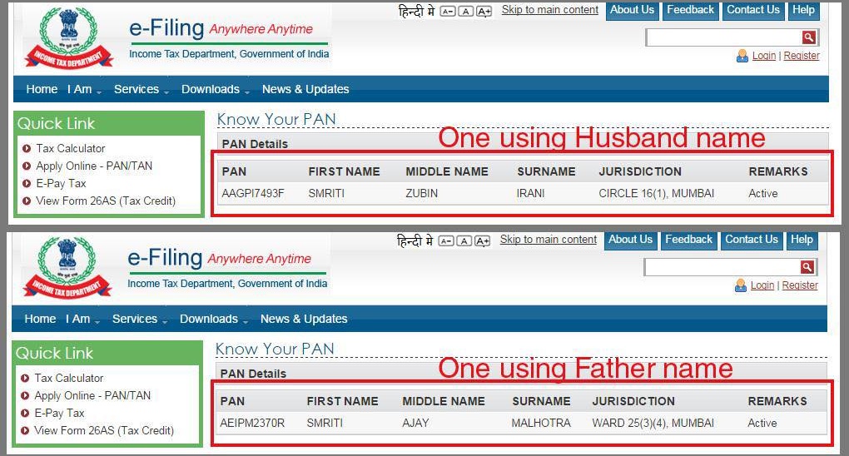Reset font size with A in top page

click(x=465, y=12)
